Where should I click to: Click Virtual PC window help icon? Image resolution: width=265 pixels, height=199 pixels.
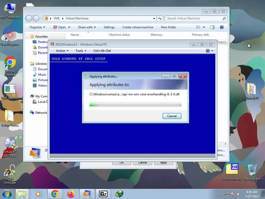pyautogui.click(x=208, y=51)
